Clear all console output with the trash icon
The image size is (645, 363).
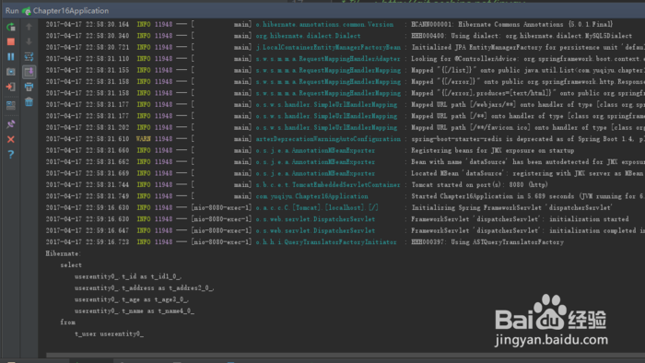click(x=29, y=101)
